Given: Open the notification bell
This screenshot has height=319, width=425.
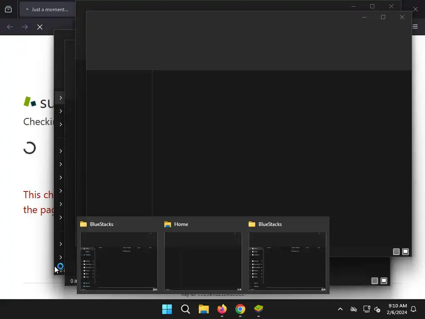Looking at the screenshot, I should 413,309.
